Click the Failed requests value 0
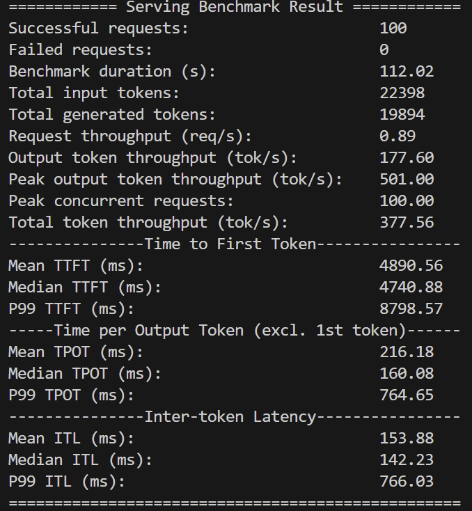 point(384,50)
